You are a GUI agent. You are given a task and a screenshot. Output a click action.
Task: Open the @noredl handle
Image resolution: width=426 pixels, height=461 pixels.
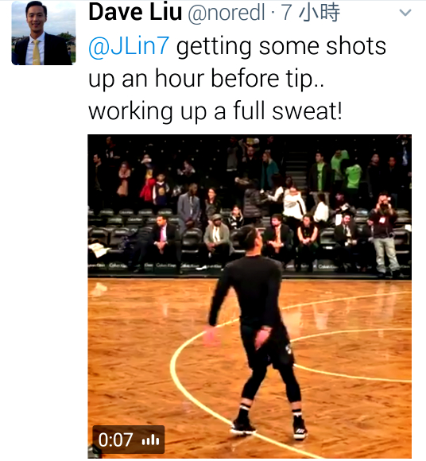pyautogui.click(x=227, y=13)
